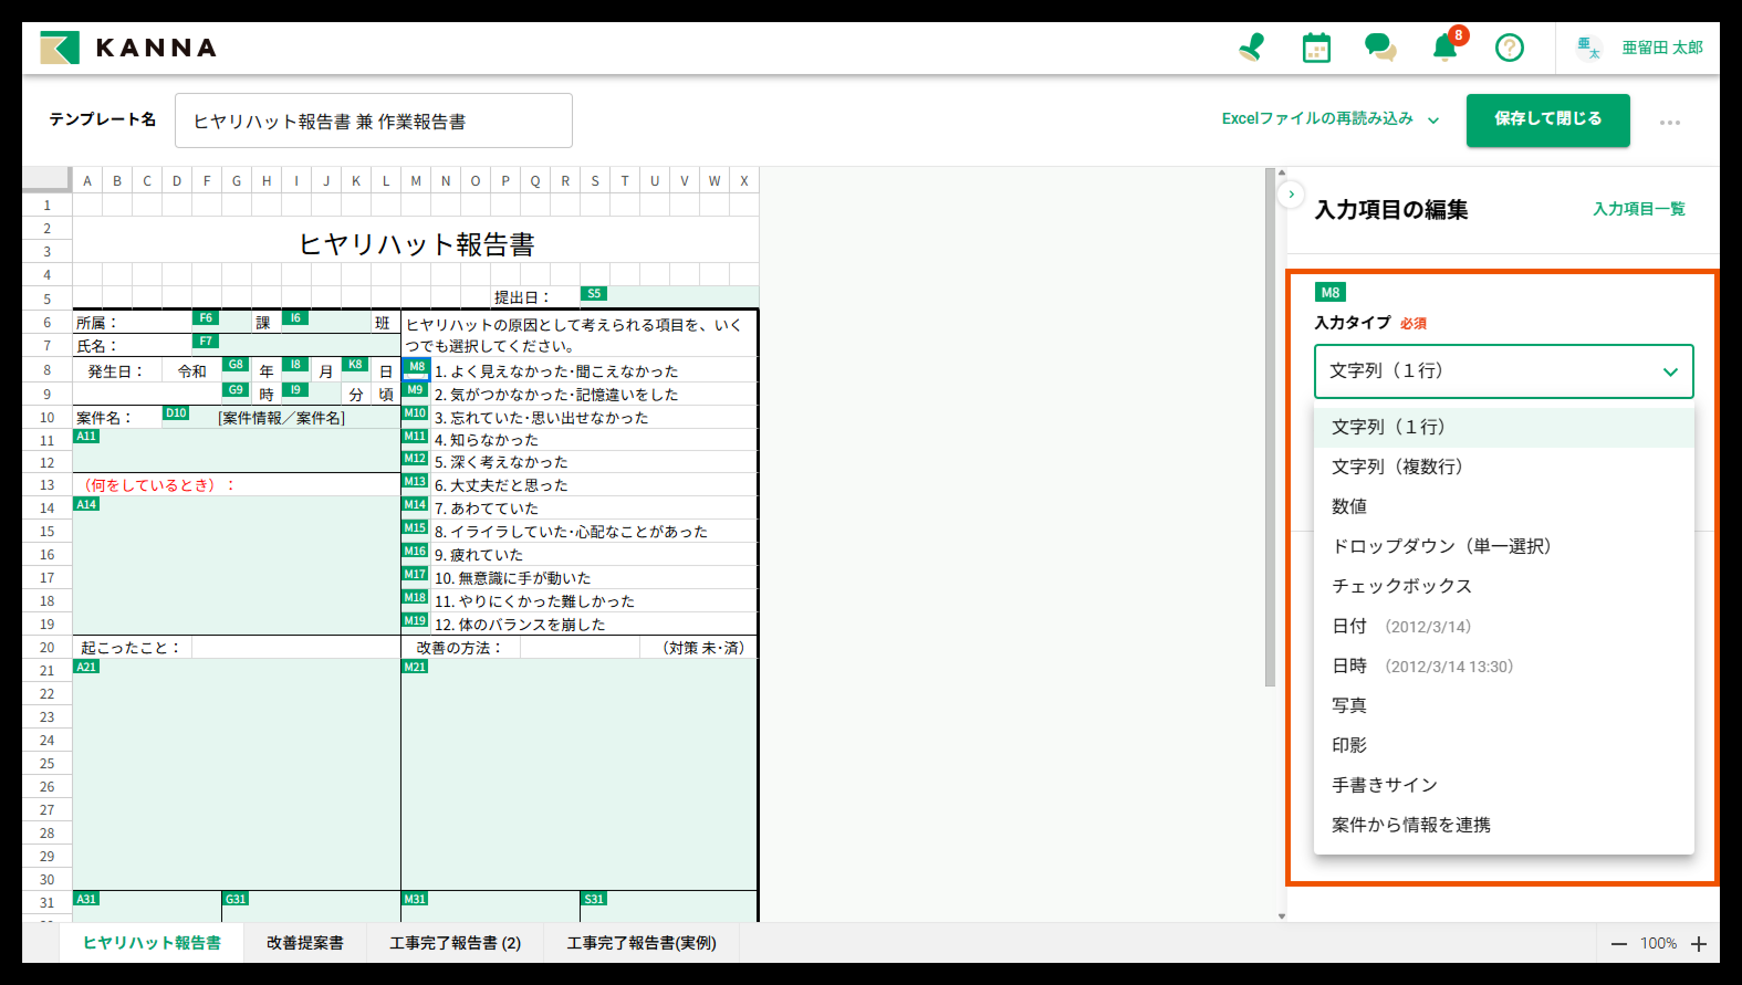The height and width of the screenshot is (985, 1742).
Task: Click the zoom in plus icon
Action: [1699, 944]
